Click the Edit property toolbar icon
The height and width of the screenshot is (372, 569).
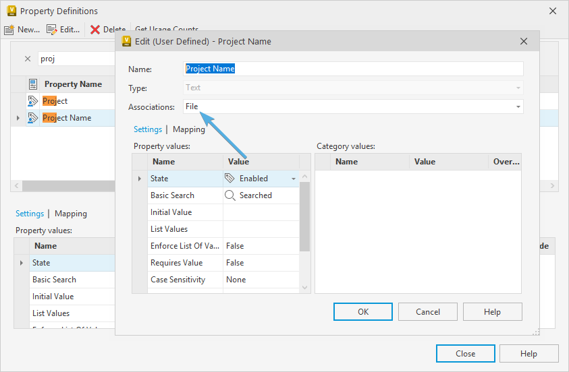52,30
